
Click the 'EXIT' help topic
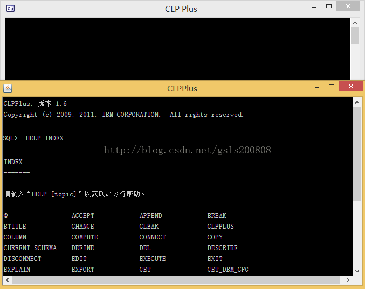215,259
